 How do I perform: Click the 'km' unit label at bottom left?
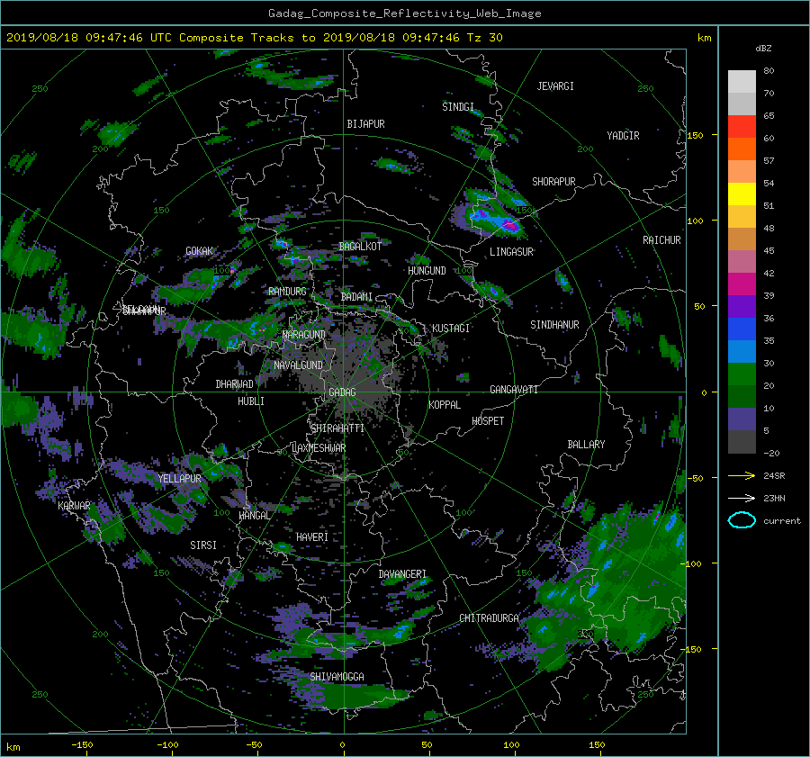coord(13,747)
